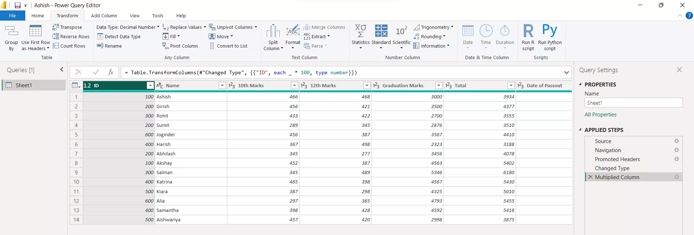Open the Name column filter dropdown
The image size is (694, 235).
tap(222, 85)
